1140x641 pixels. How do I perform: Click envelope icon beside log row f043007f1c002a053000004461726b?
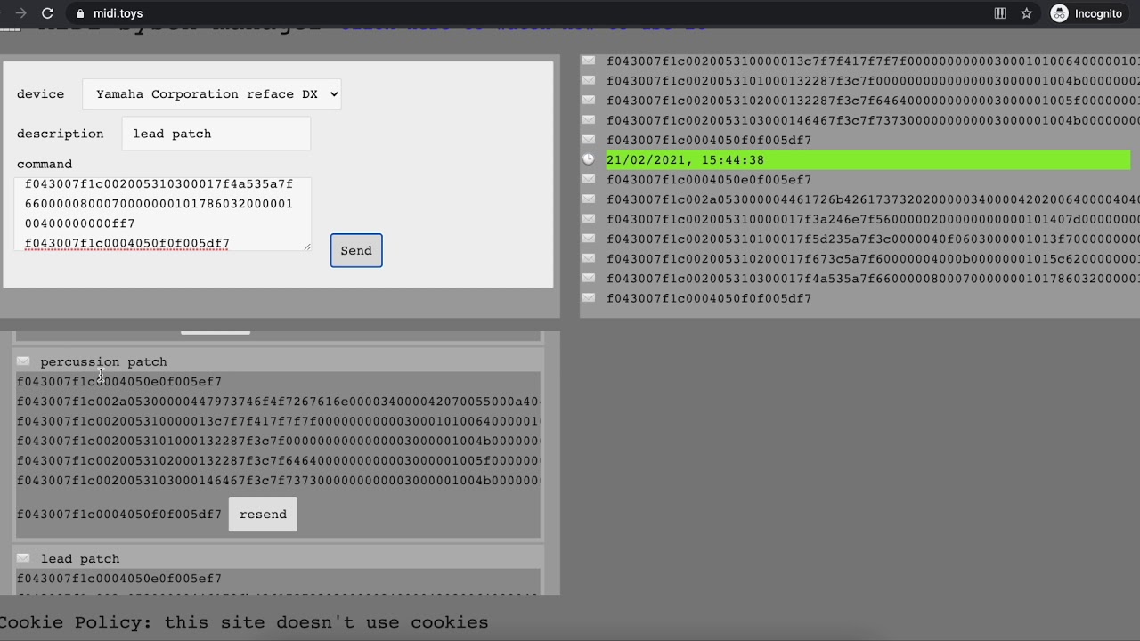(589, 199)
